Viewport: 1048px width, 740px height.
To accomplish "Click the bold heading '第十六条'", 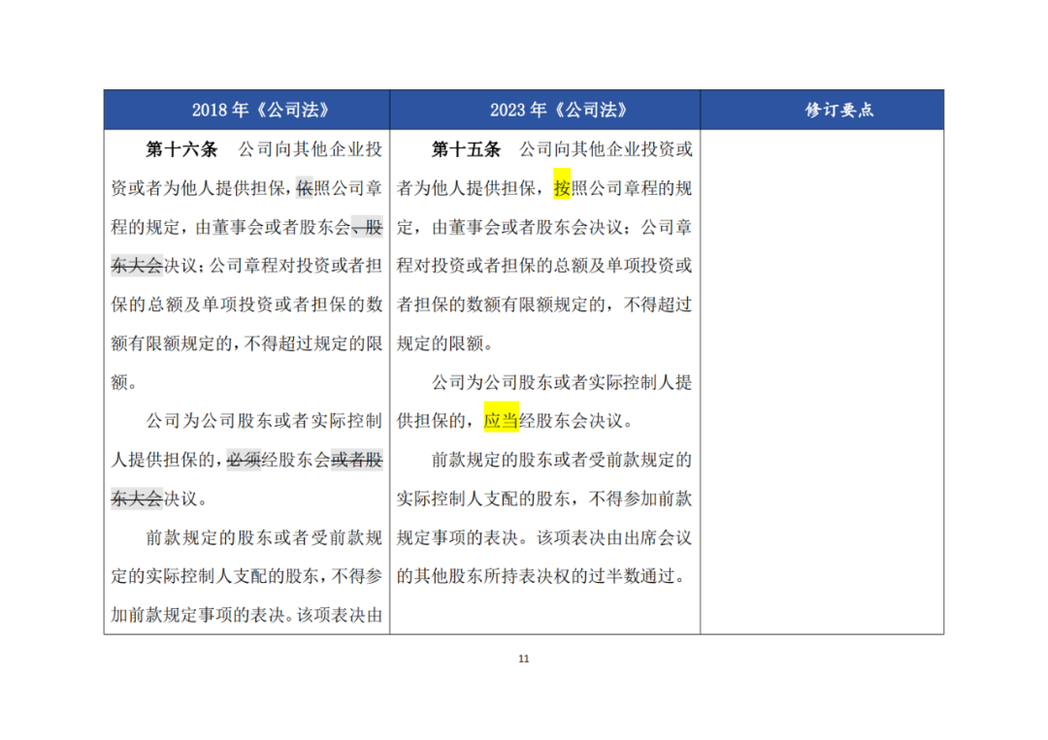I will 181,149.
